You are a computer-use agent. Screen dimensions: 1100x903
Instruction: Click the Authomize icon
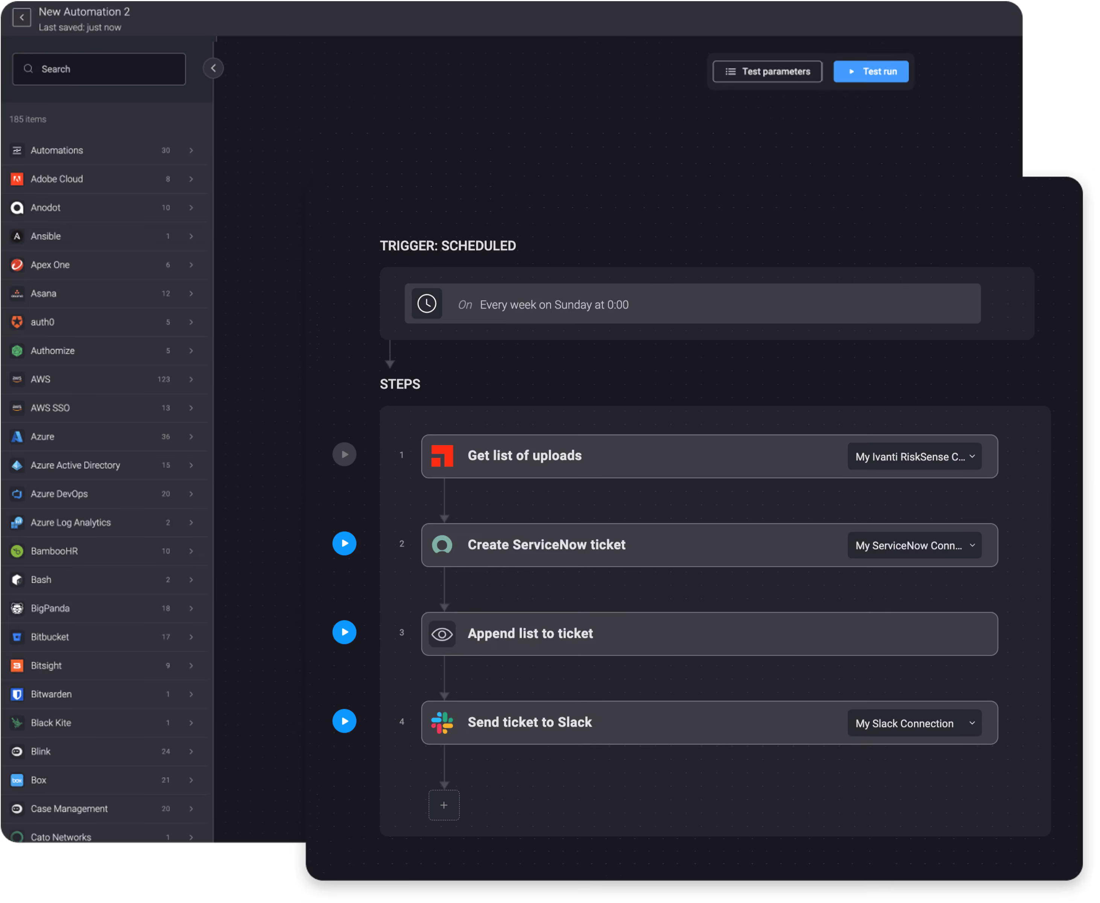[17, 351]
